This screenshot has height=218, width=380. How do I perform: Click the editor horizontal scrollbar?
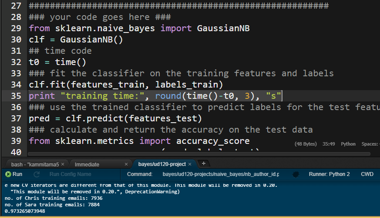click(199, 154)
